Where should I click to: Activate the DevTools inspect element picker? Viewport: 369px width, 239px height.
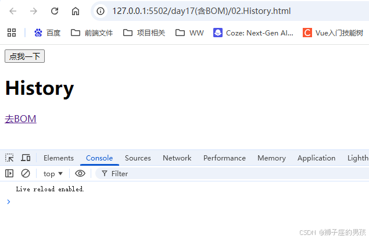tap(9, 158)
